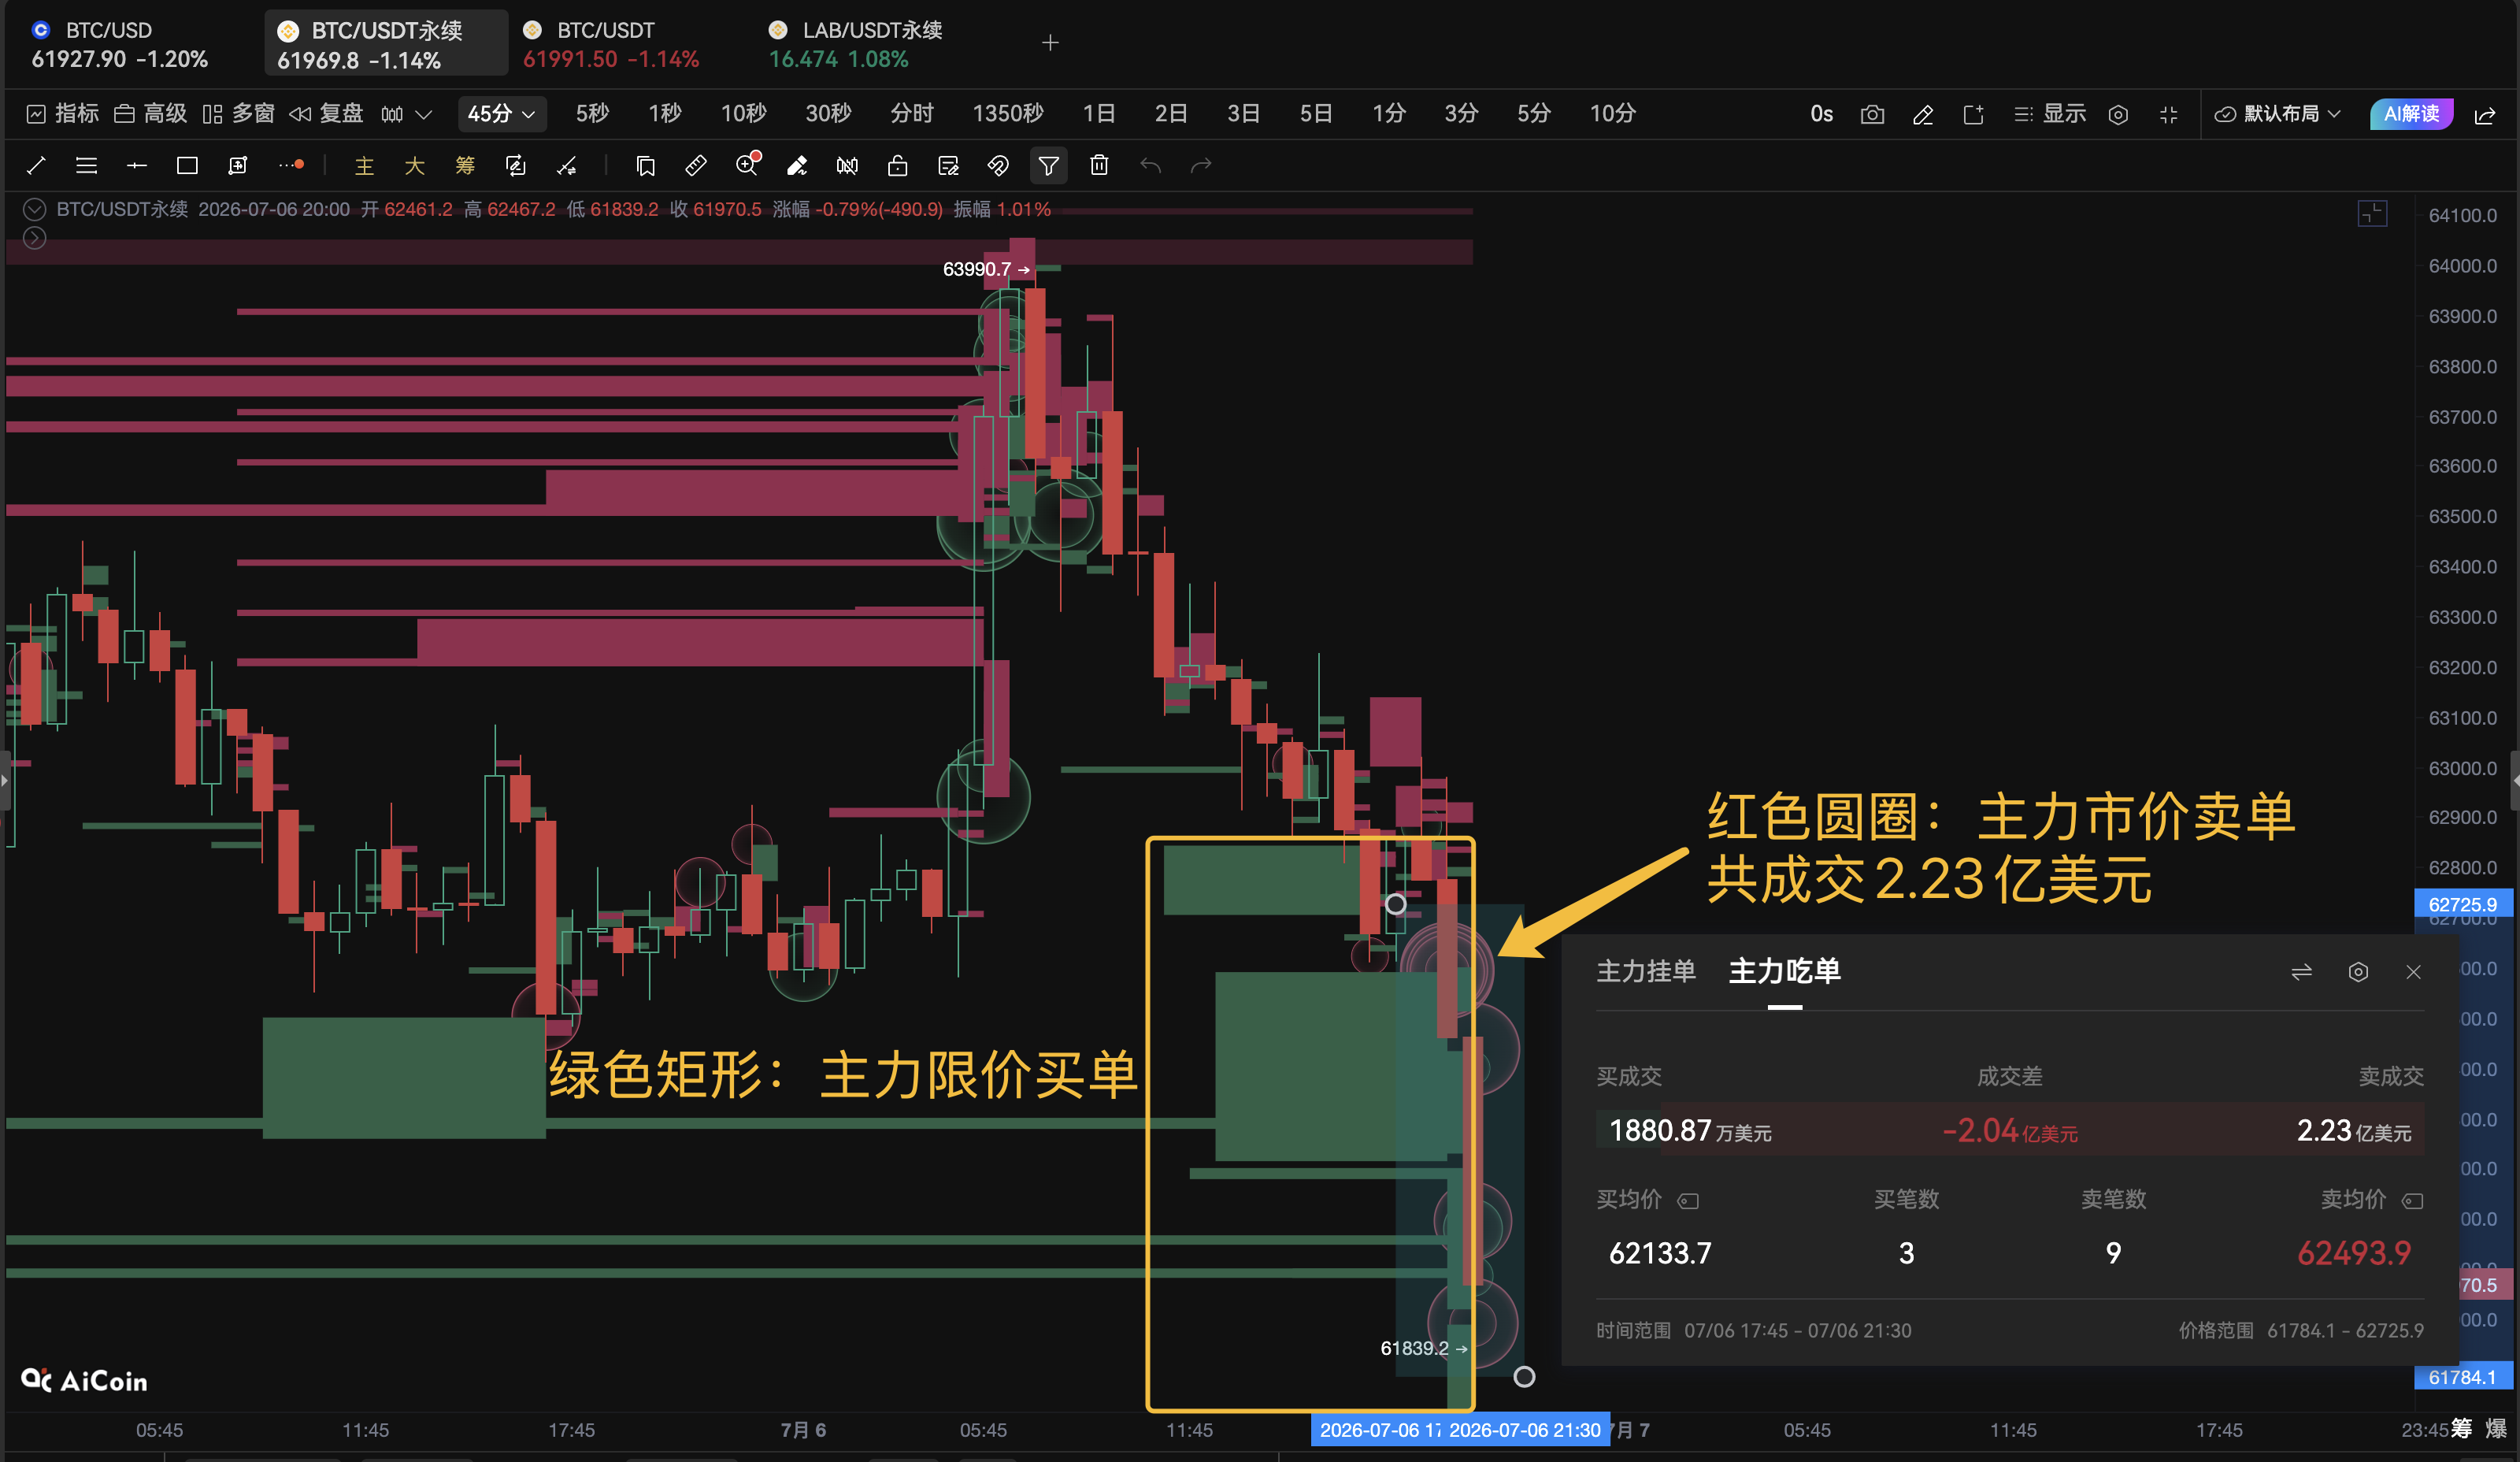The width and height of the screenshot is (2520, 1462).
Task: Toggle the 主 main-force indicator button
Action: (364, 166)
